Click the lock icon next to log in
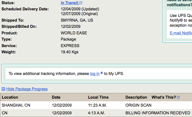Viewport: 192px width, 117px height. click(102, 73)
